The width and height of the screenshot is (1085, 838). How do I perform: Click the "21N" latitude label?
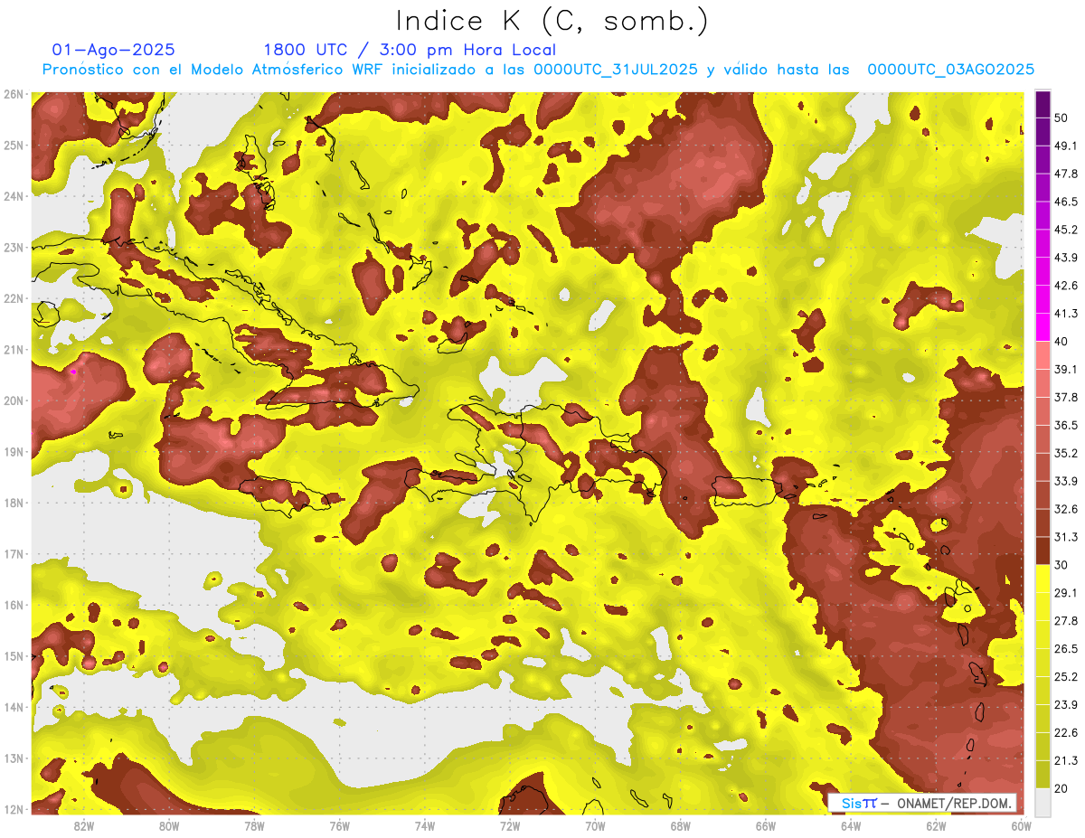pos(14,349)
